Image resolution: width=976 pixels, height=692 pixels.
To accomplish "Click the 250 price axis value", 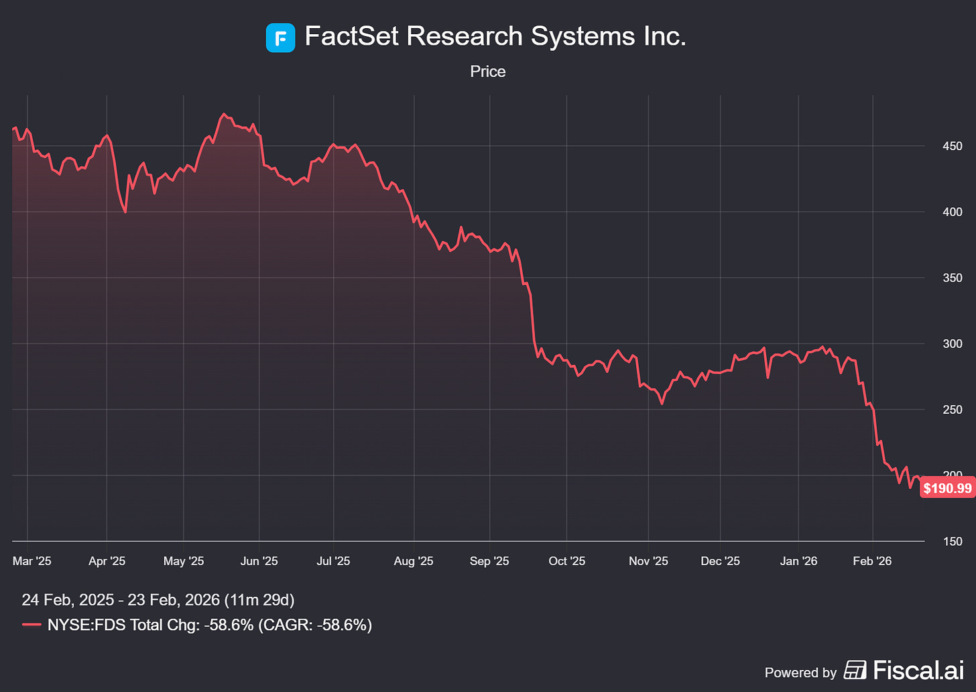I will click(x=953, y=410).
